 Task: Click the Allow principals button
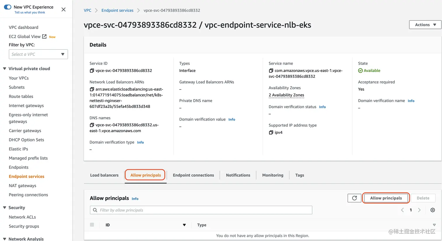click(x=386, y=198)
